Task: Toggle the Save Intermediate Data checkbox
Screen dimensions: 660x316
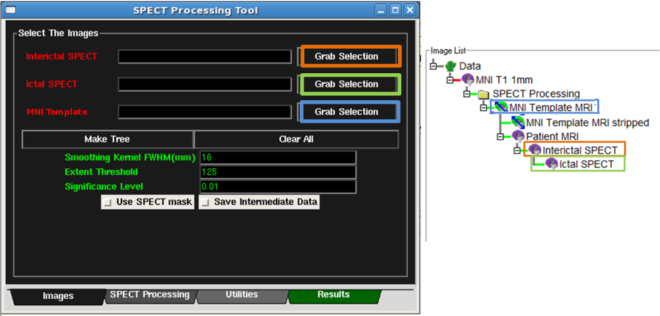Action: [205, 202]
